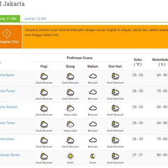Click Jakarta Utara Dini Hari moon icon

(x=115, y=140)
